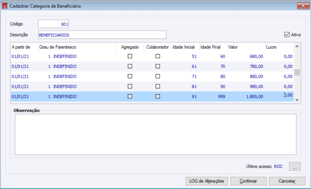311x189 pixels.
Task: Select the valor cell 880,00
Action: (x=256, y=76)
